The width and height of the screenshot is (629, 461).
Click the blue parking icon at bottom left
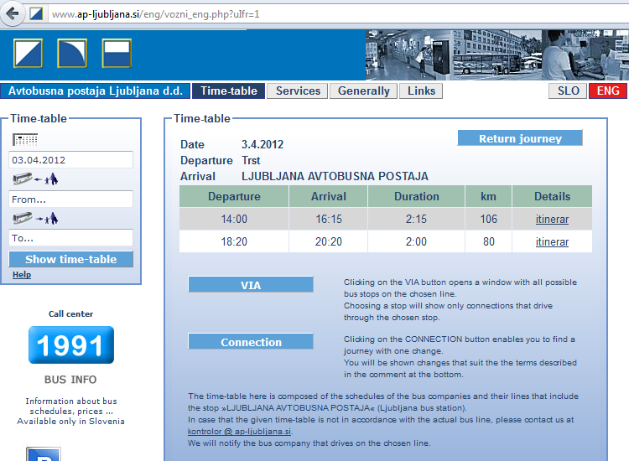tap(44, 454)
